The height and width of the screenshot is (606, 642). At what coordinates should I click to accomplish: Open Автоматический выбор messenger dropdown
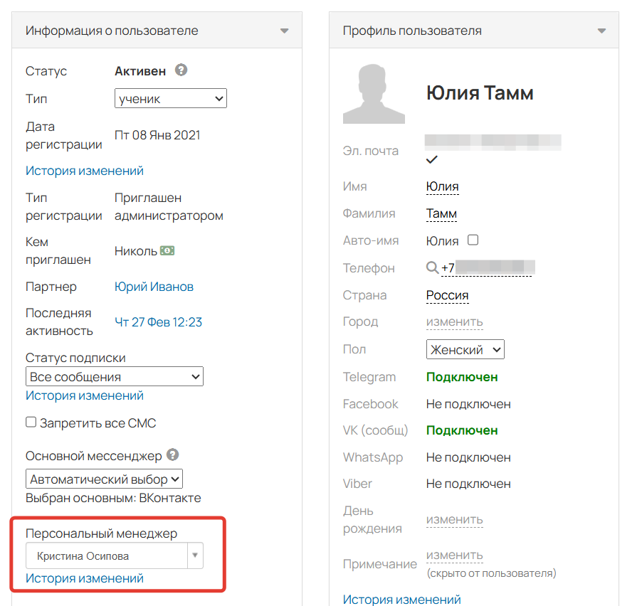pyautogui.click(x=104, y=479)
